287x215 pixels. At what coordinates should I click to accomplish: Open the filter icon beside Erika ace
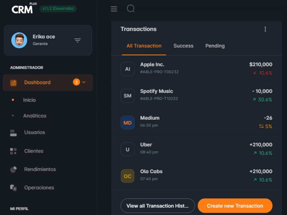(77, 40)
